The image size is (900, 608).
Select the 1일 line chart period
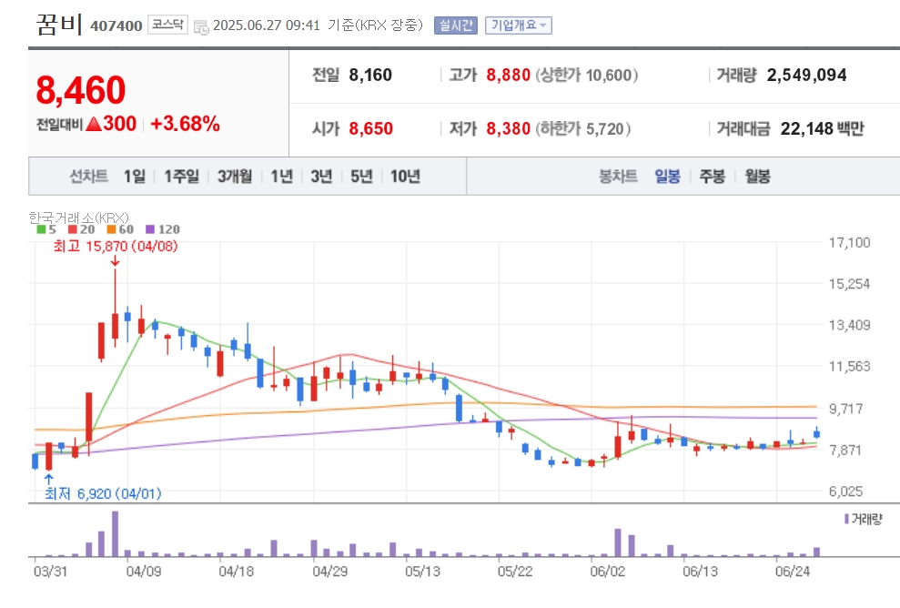coord(135,177)
